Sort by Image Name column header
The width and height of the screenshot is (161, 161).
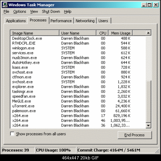point(35,33)
